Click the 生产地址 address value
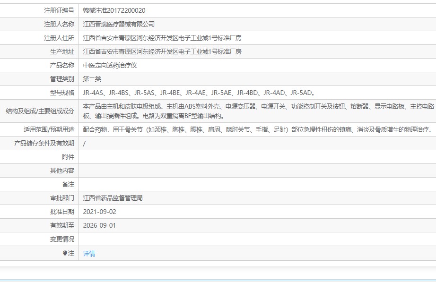The width and height of the screenshot is (436, 282). pos(162,51)
